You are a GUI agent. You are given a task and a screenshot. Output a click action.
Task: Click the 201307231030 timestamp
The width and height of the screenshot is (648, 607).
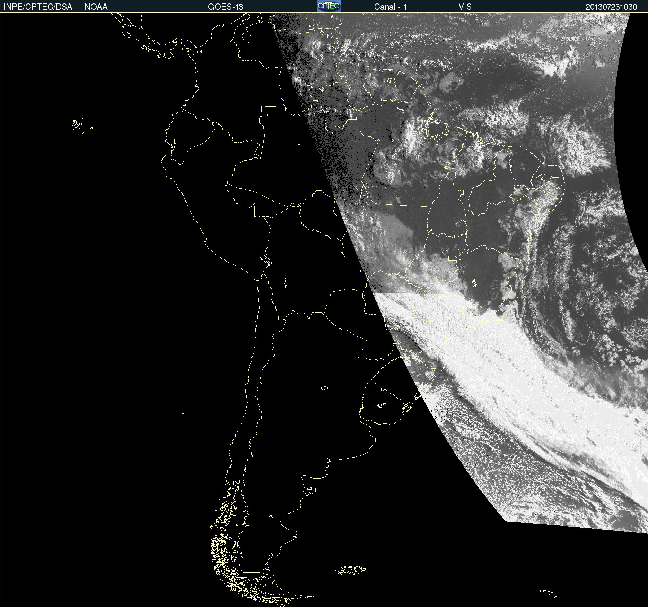coord(611,7)
